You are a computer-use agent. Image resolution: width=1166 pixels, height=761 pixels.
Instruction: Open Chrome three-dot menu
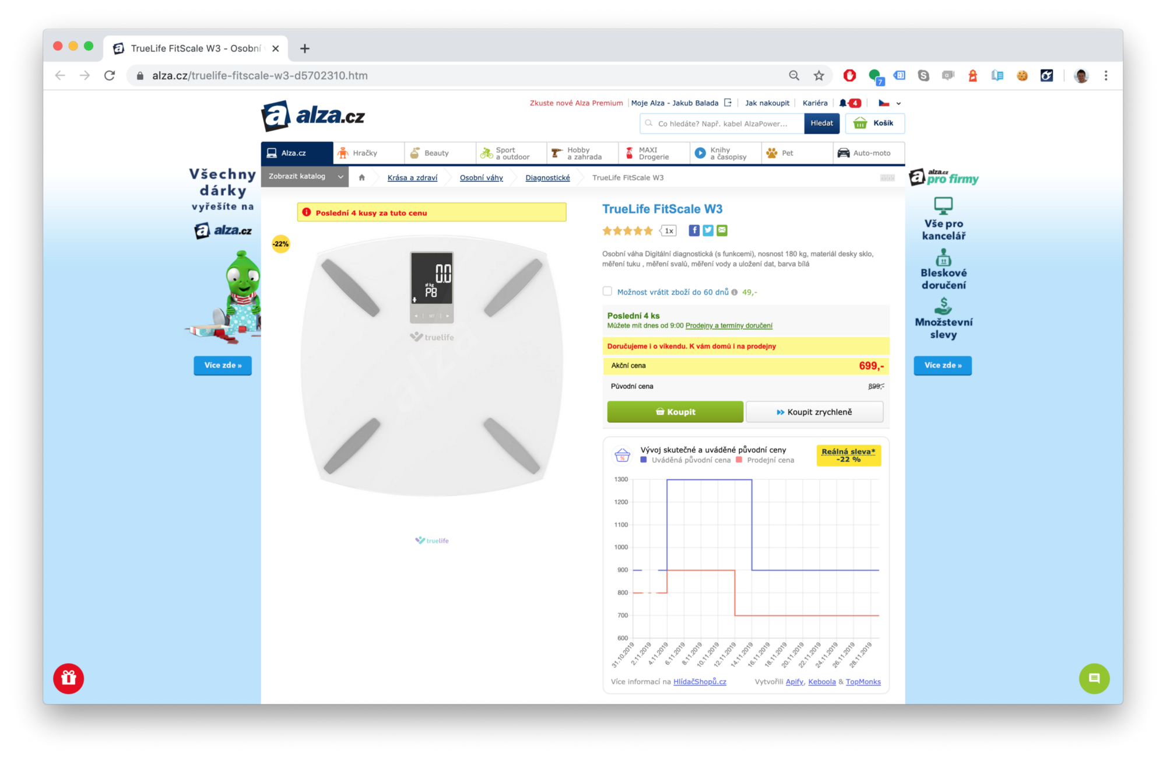point(1105,76)
